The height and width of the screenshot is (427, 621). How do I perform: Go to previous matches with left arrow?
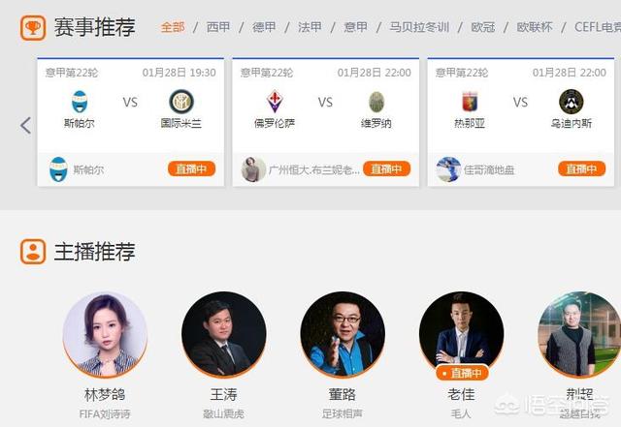[x=25, y=126]
